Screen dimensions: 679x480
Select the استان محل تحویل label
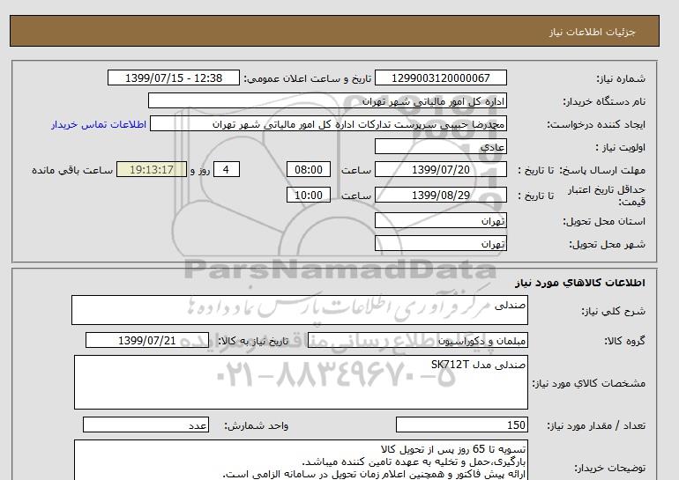tap(604, 221)
